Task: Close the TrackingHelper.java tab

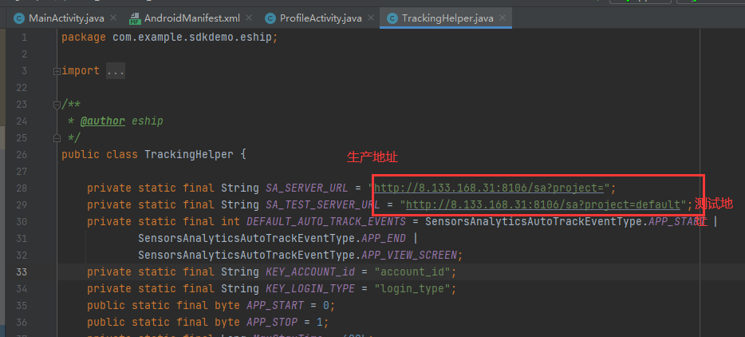Action: click(503, 18)
